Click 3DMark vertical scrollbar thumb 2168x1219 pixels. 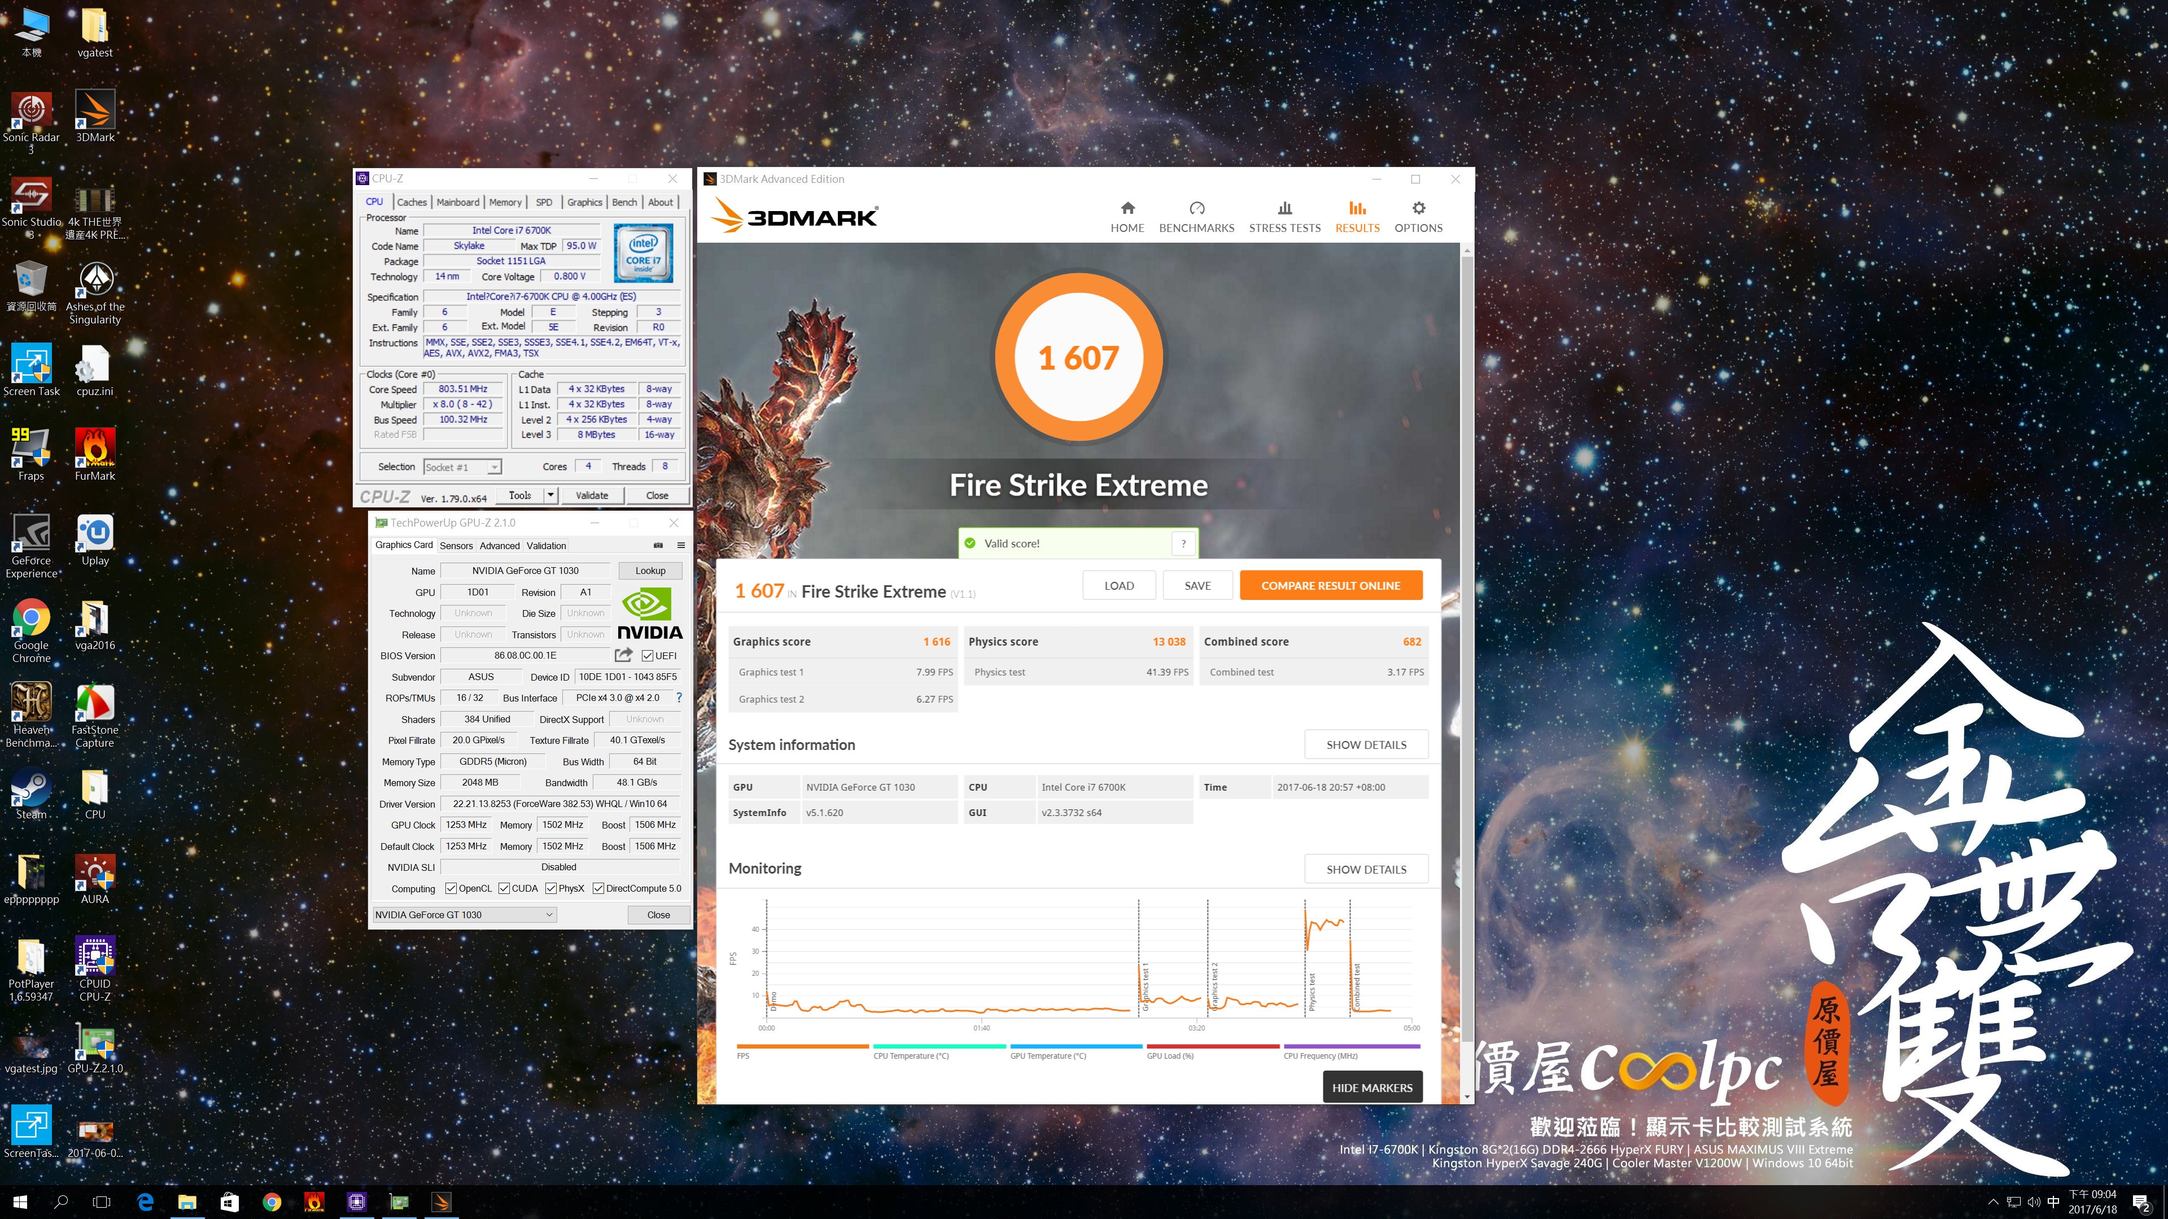(1467, 648)
